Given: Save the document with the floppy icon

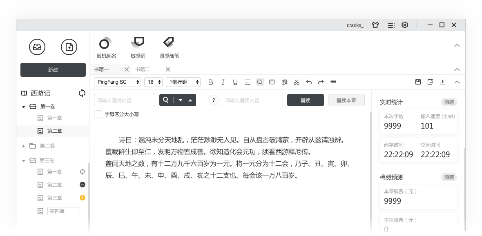Looking at the screenshot, I should coord(418,82).
